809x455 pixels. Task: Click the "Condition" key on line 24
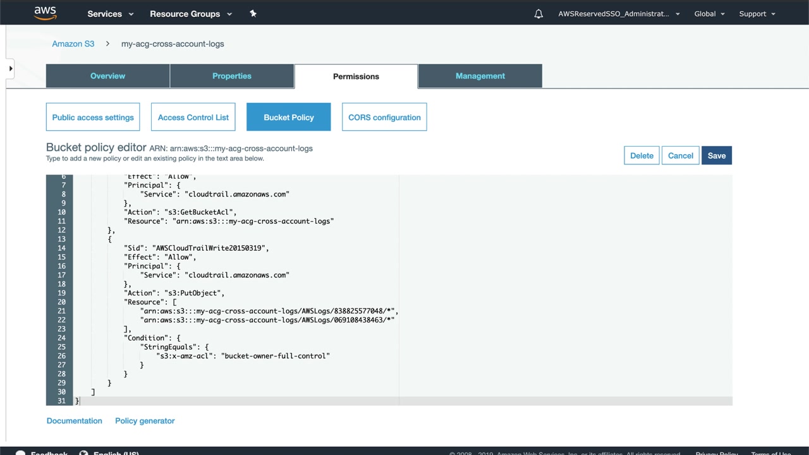tap(146, 338)
